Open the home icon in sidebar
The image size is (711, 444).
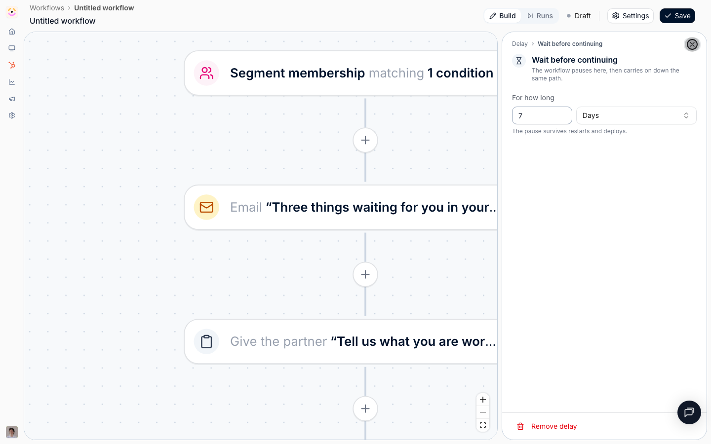click(x=12, y=32)
